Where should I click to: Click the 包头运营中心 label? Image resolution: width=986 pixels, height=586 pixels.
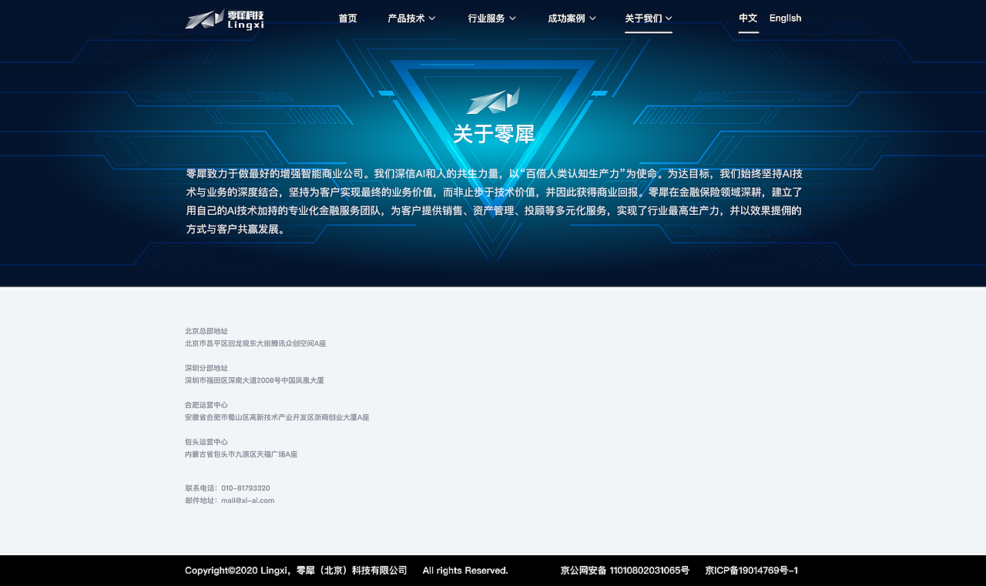pos(206,442)
